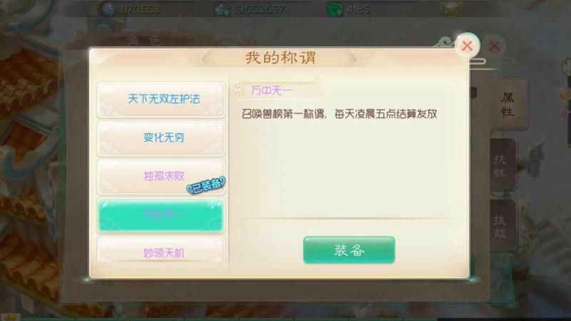Tap the coin currency icon showing 1,170,553
This screenshot has height=321, width=571.
point(108,9)
